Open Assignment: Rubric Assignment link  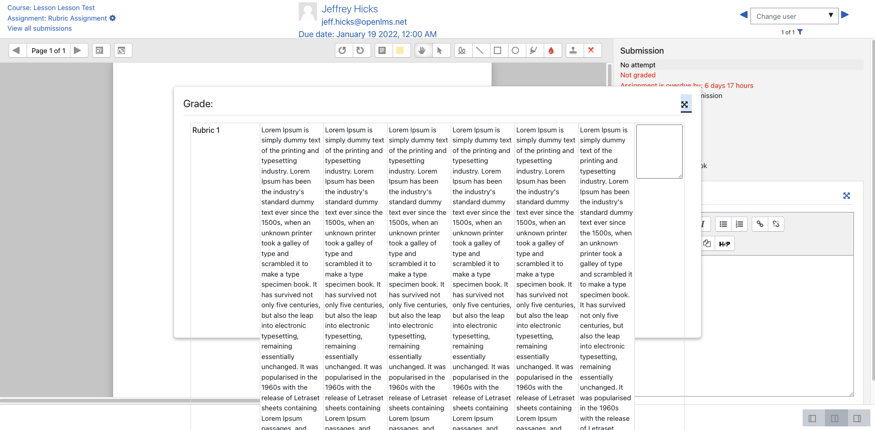(x=57, y=18)
